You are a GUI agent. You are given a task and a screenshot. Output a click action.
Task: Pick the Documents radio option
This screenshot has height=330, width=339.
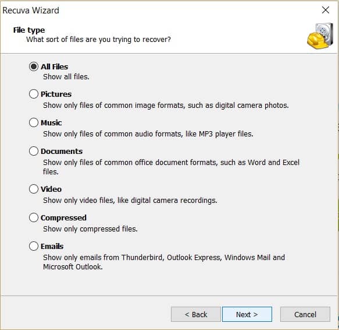tap(34, 151)
